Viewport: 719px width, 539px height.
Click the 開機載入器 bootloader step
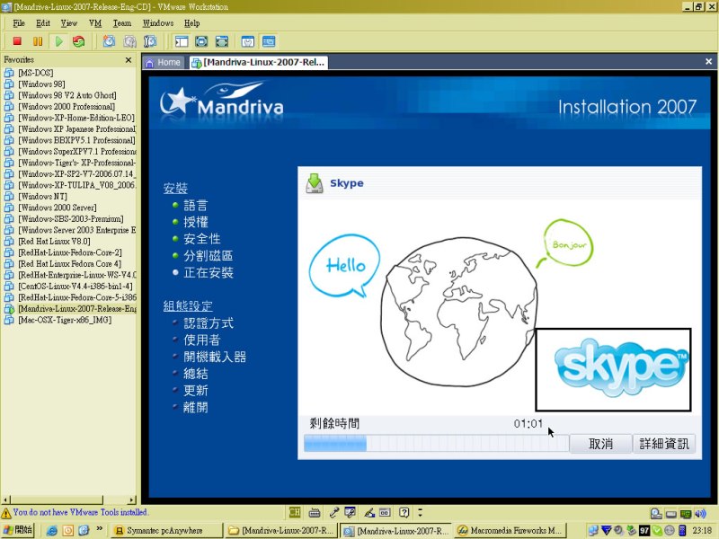(215, 357)
